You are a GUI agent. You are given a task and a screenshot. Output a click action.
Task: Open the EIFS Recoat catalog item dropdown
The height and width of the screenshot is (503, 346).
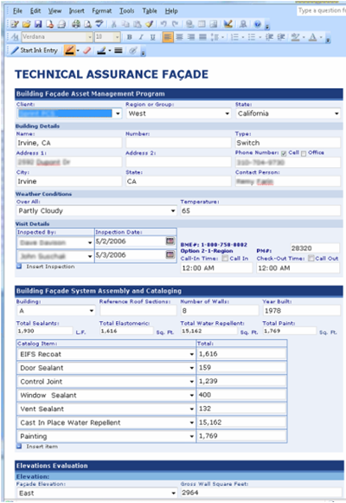click(191, 354)
